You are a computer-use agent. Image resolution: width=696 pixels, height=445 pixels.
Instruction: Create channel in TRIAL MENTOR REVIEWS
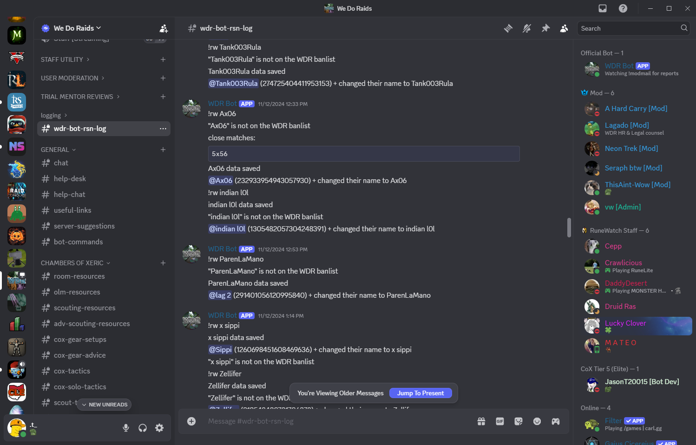[163, 97]
